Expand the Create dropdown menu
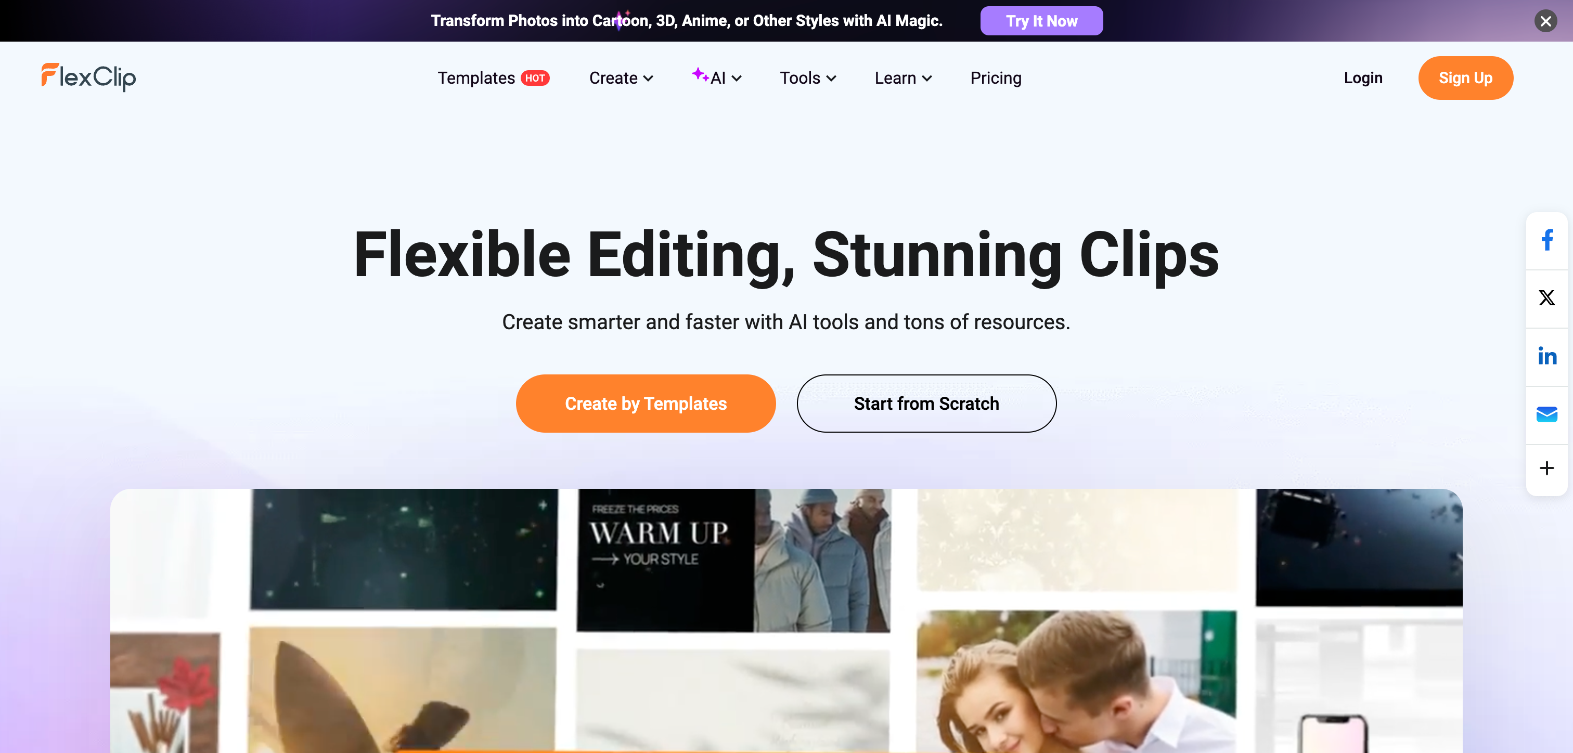Viewport: 1573px width, 753px height. pyautogui.click(x=621, y=78)
